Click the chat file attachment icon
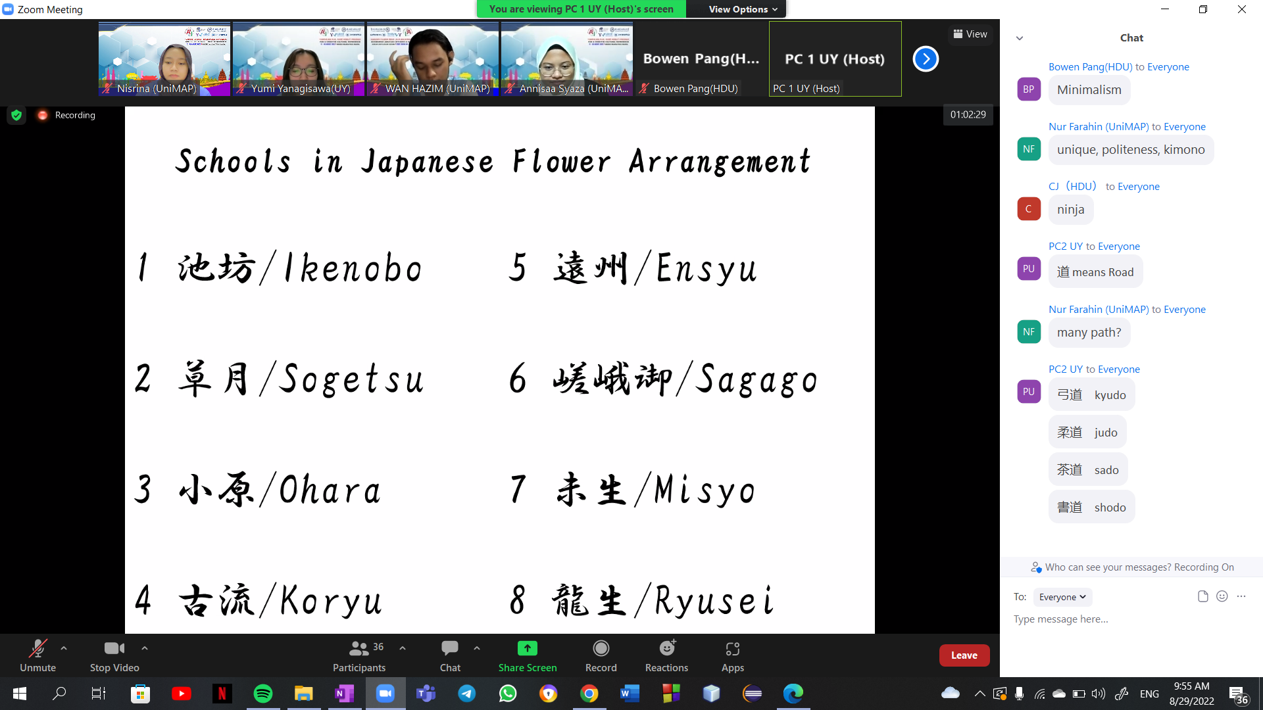1263x710 pixels. tap(1202, 596)
